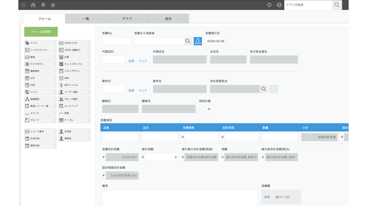Click the 参照 link under 見積書
The width and height of the screenshot is (367, 206).
coord(267,197)
